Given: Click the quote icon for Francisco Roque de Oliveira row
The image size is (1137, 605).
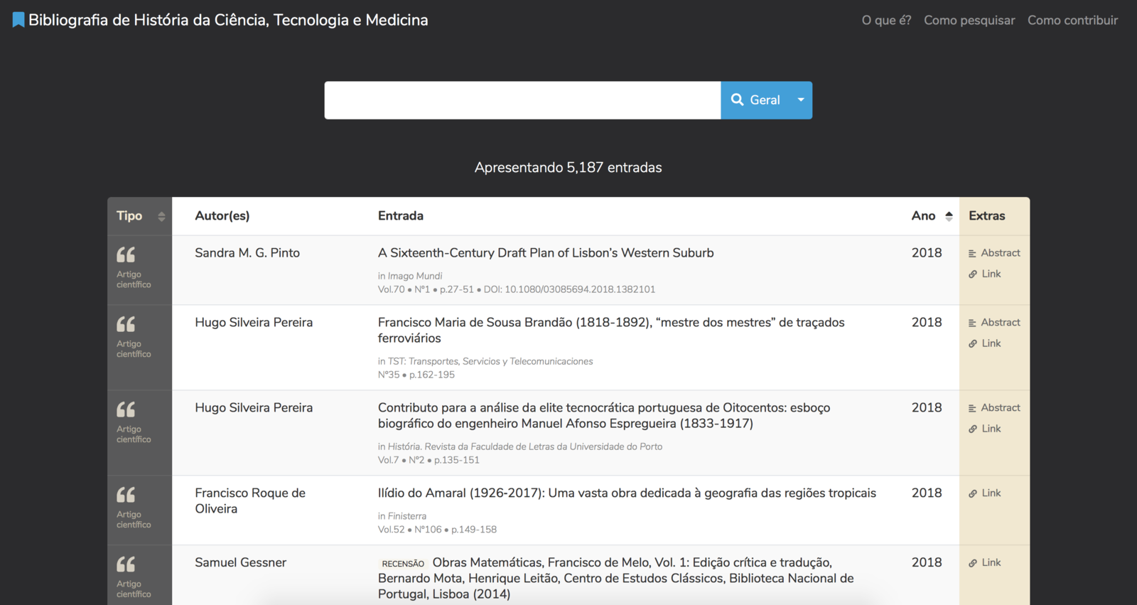Looking at the screenshot, I should (126, 495).
